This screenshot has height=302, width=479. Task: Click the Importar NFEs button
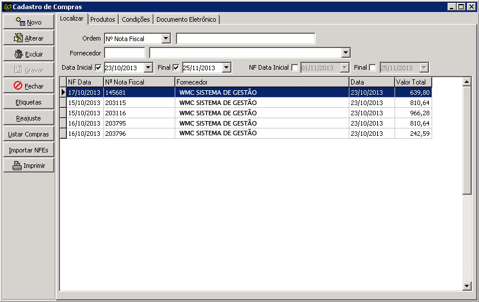point(29,150)
